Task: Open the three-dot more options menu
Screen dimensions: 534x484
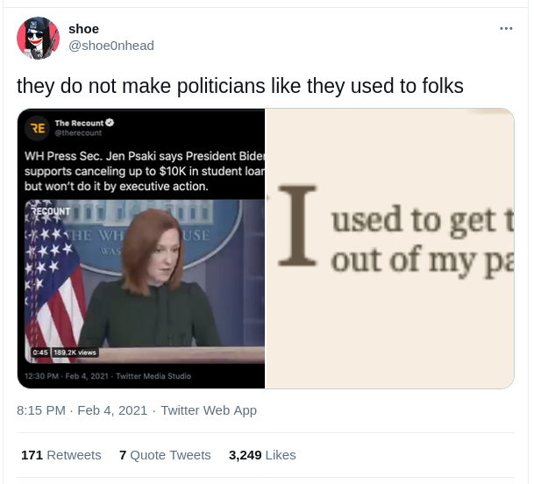Action: pyautogui.click(x=506, y=29)
